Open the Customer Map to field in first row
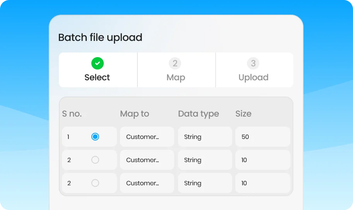This screenshot has width=353, height=210. [x=147, y=137]
